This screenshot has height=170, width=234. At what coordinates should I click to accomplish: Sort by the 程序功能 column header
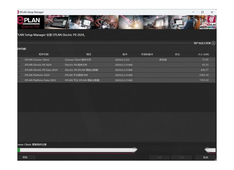(44, 54)
